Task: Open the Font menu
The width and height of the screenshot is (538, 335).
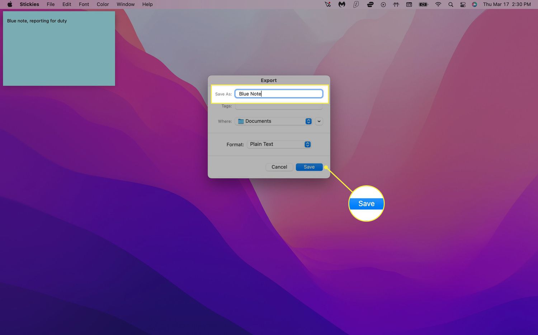Action: (x=84, y=4)
